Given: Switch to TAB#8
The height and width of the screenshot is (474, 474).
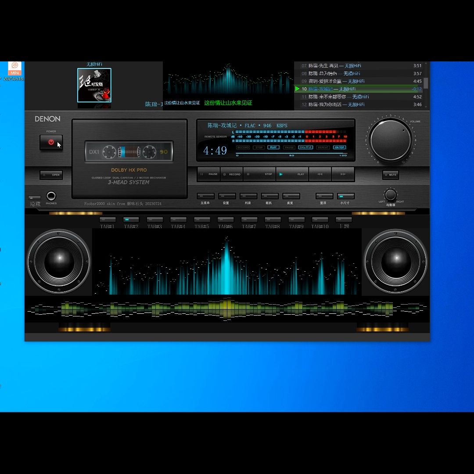Looking at the screenshot, I should 273,220.
